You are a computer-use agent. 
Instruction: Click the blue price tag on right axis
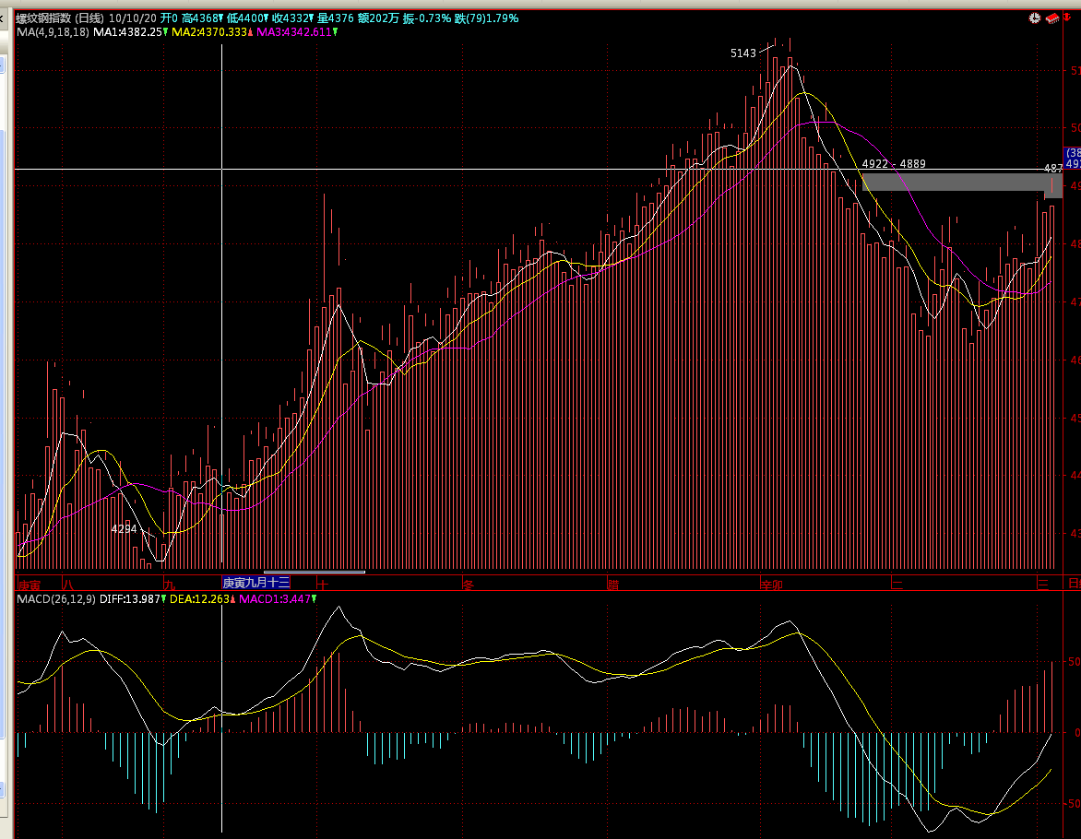pos(1073,159)
